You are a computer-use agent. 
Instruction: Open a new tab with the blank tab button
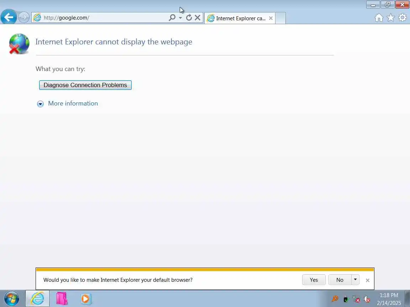pyautogui.click(x=280, y=18)
